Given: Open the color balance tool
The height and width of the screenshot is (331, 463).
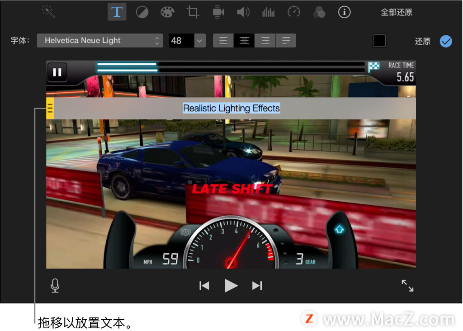Looking at the screenshot, I should coord(142,12).
